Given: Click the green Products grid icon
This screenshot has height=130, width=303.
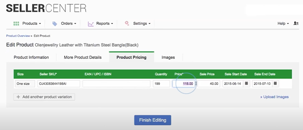Looking at the screenshot, I should (x=16, y=24).
